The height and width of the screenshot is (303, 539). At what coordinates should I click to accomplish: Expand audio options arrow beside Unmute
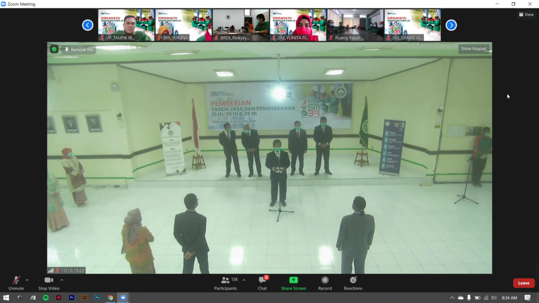coord(27,280)
